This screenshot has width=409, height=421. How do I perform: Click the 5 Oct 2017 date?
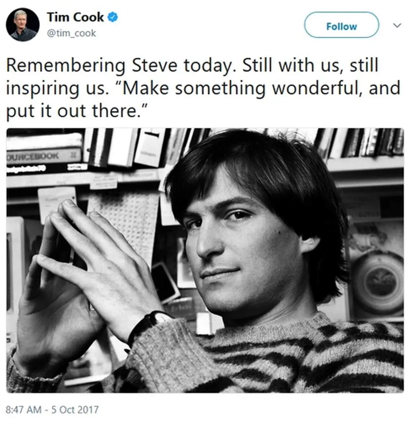[75, 409]
